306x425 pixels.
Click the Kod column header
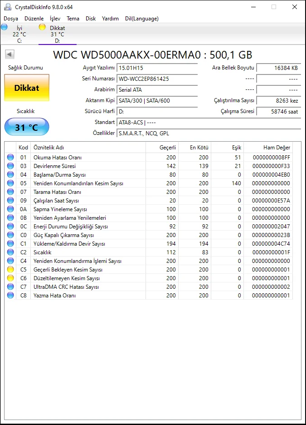click(x=23, y=148)
